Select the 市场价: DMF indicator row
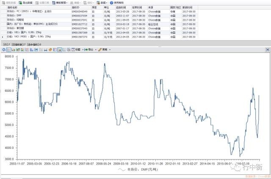 click(x=99, y=16)
